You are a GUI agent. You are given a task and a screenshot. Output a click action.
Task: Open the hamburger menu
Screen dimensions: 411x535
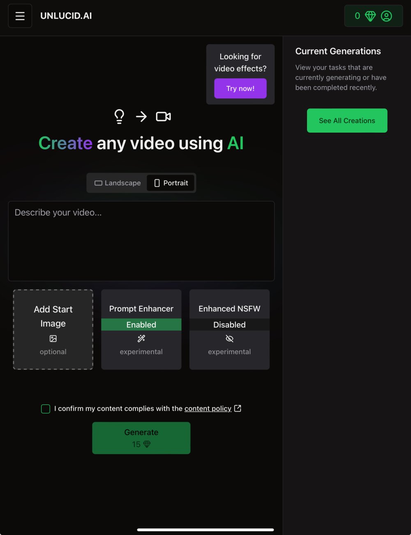click(x=20, y=16)
